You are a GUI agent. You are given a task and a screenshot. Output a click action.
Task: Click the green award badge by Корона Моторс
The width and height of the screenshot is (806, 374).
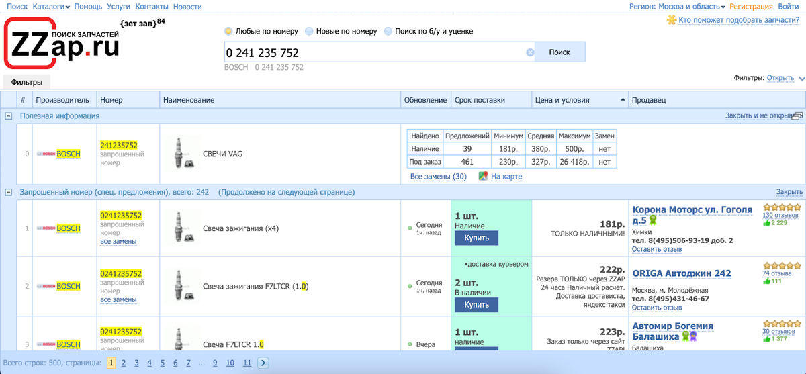(653, 220)
